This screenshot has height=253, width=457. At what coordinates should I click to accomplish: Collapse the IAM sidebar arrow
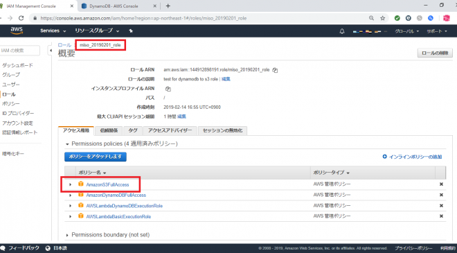click(x=51, y=51)
